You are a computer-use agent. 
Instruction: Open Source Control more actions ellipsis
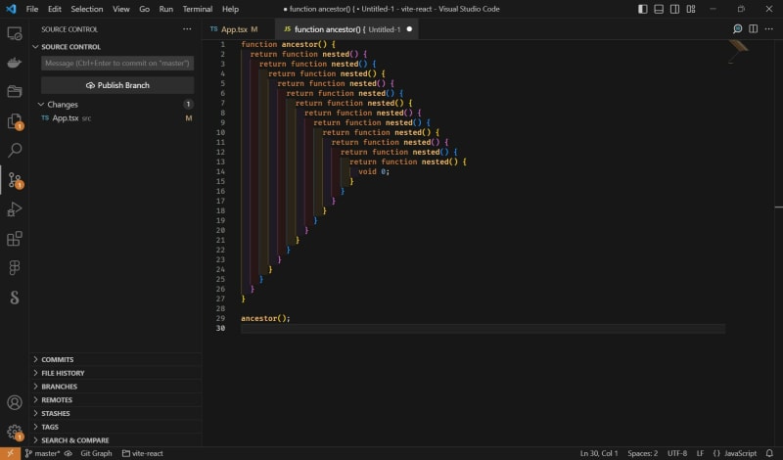[187, 29]
